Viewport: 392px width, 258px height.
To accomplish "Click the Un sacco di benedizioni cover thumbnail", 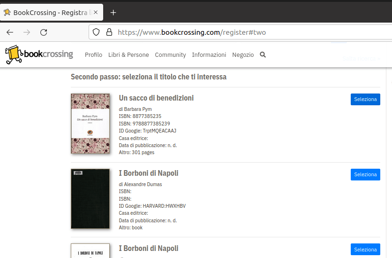I will (x=90, y=124).
